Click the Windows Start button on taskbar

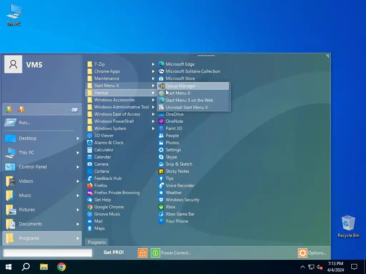coord(9,267)
